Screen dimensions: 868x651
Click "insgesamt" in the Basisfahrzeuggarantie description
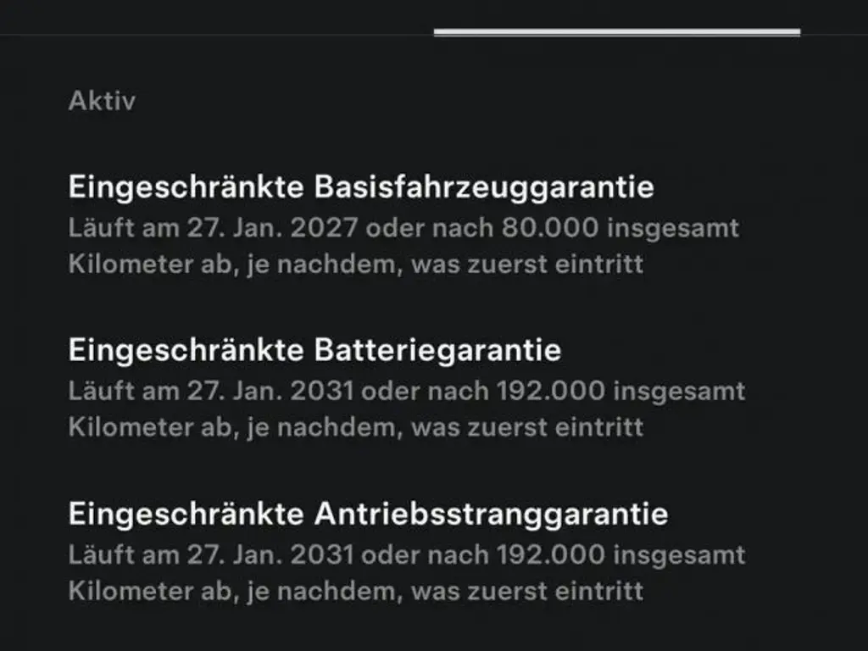click(674, 228)
